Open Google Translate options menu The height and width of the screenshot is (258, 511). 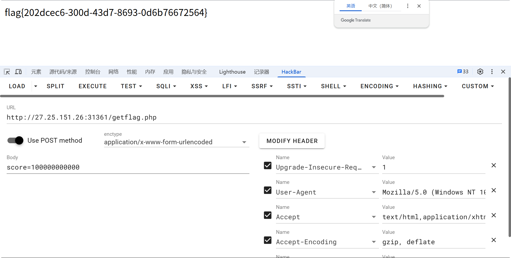point(407,6)
